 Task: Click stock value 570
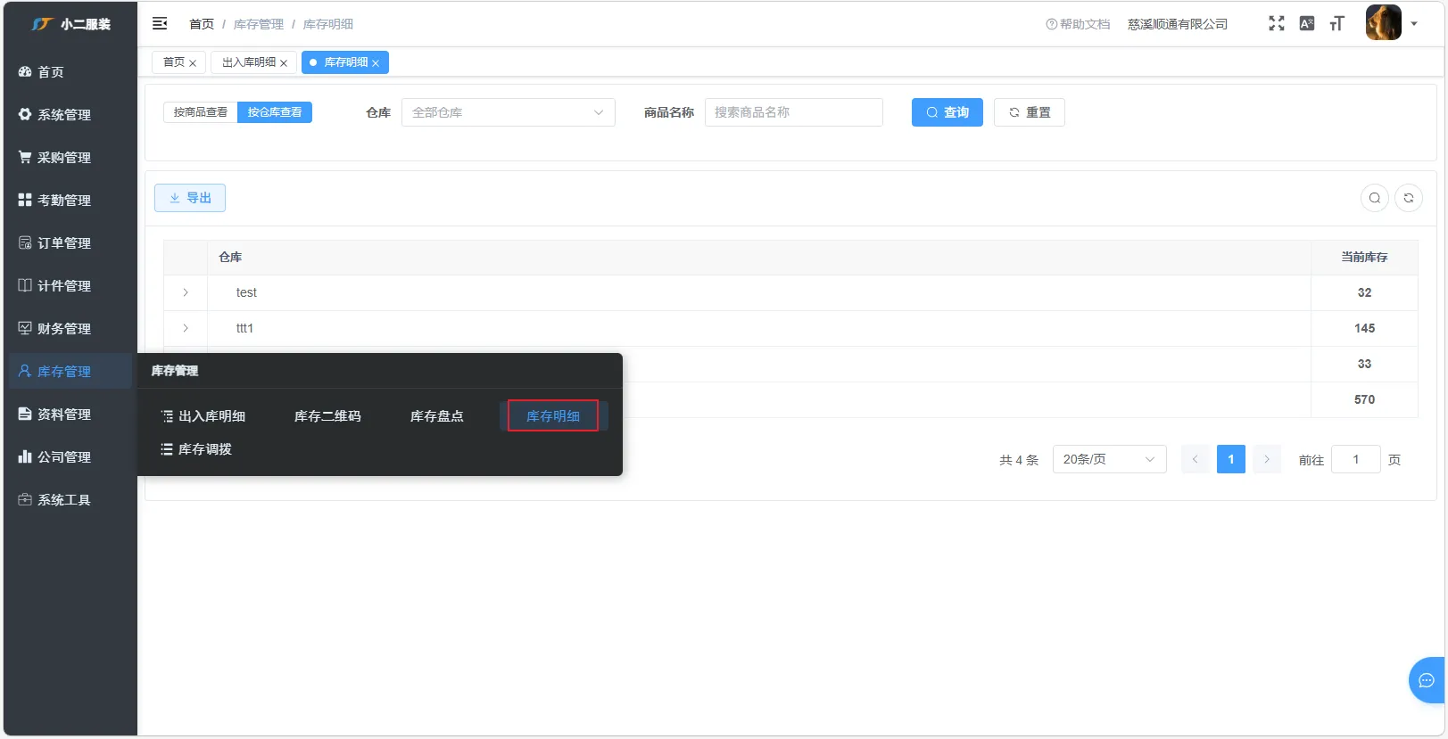pos(1364,399)
